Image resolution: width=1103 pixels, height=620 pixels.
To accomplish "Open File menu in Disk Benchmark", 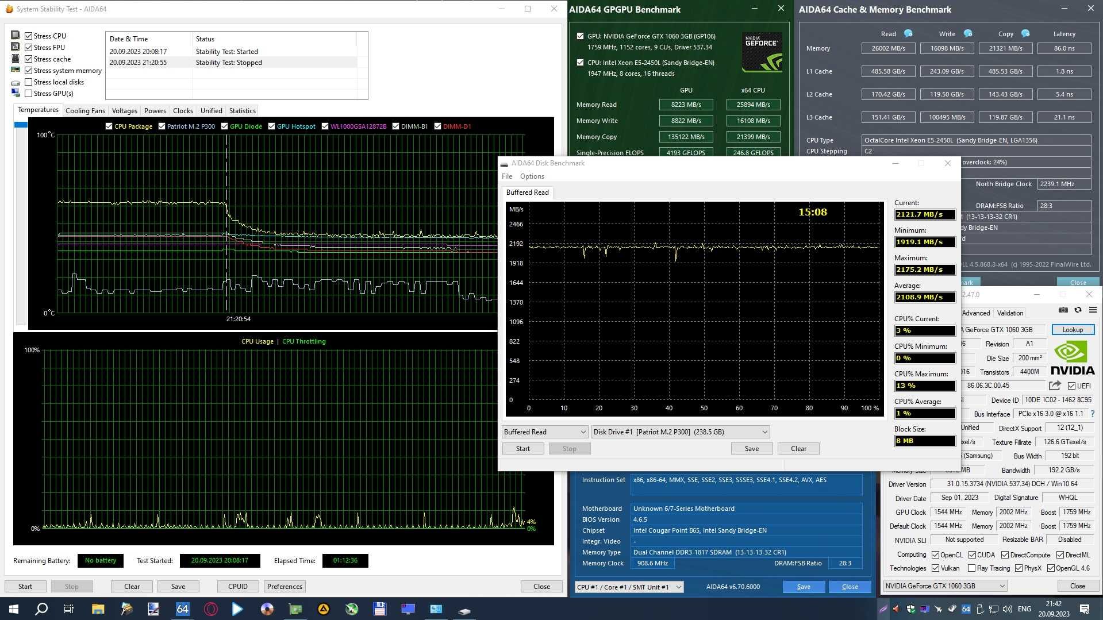I will 506,176.
